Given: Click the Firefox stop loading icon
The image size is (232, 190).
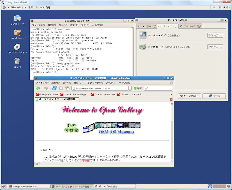Looking at the screenshot, I should (x=61, y=88).
